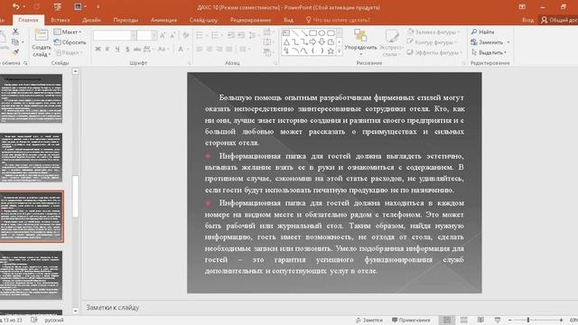578x325 pixels.
Task: Open the font size dropdown
Action: click(154, 35)
